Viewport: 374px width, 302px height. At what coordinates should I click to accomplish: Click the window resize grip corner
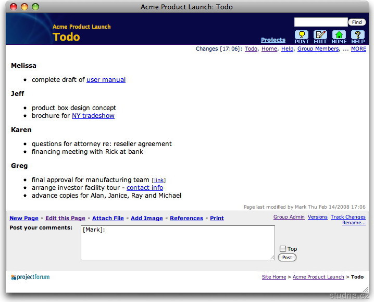pyautogui.click(x=366, y=290)
